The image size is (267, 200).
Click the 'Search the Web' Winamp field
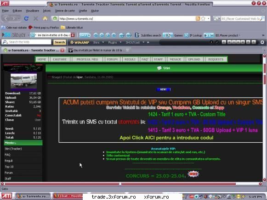pos(26,42)
